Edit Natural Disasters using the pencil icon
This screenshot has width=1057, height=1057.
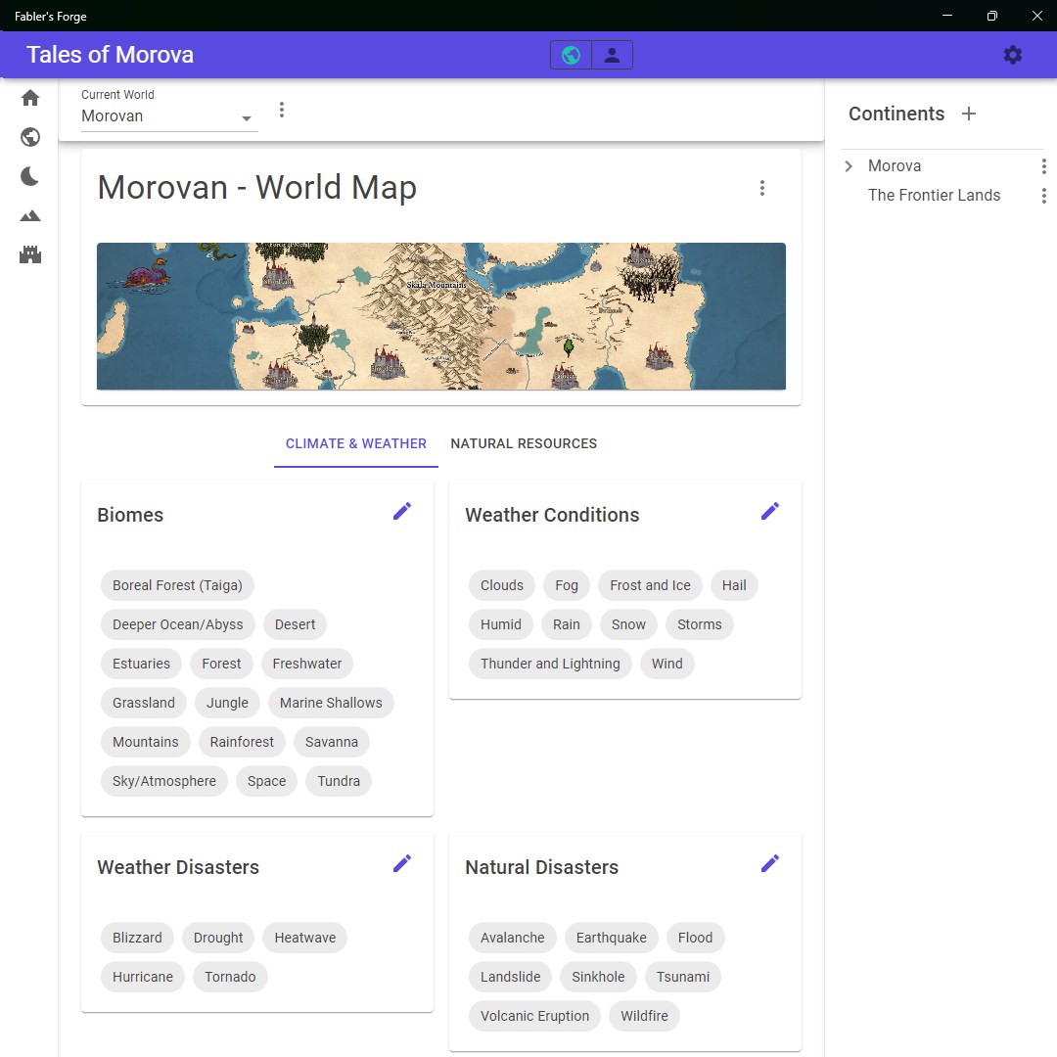[x=770, y=862]
